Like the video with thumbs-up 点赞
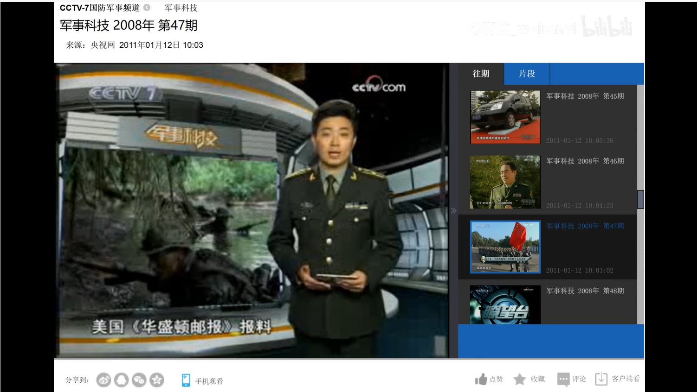This screenshot has width=697, height=392. pyautogui.click(x=481, y=379)
